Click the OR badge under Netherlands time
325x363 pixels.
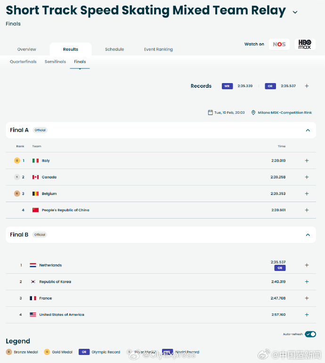[x=280, y=268]
